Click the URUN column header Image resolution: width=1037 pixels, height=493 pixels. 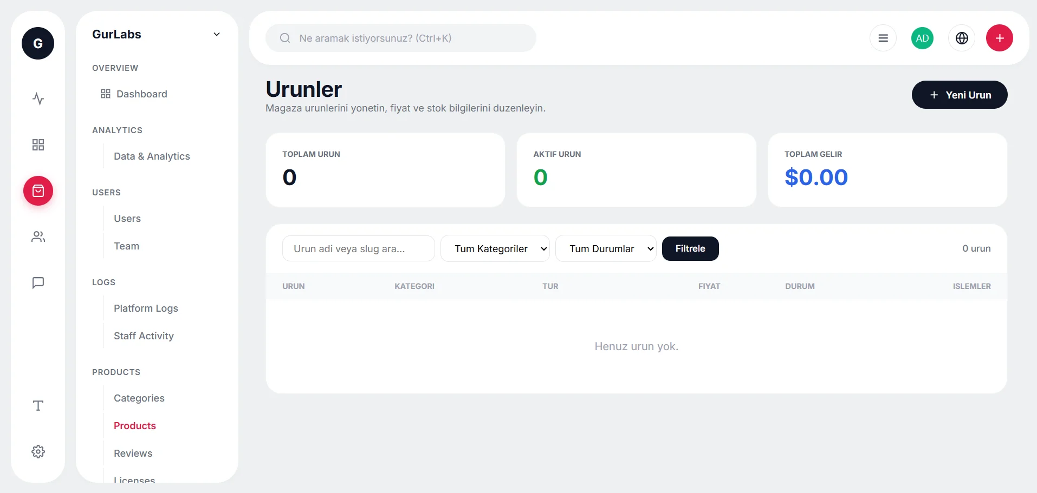tap(294, 286)
